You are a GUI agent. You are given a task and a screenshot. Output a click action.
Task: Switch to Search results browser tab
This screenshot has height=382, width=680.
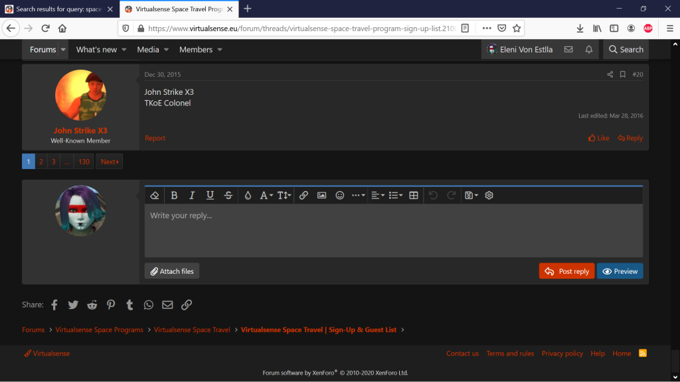[59, 9]
